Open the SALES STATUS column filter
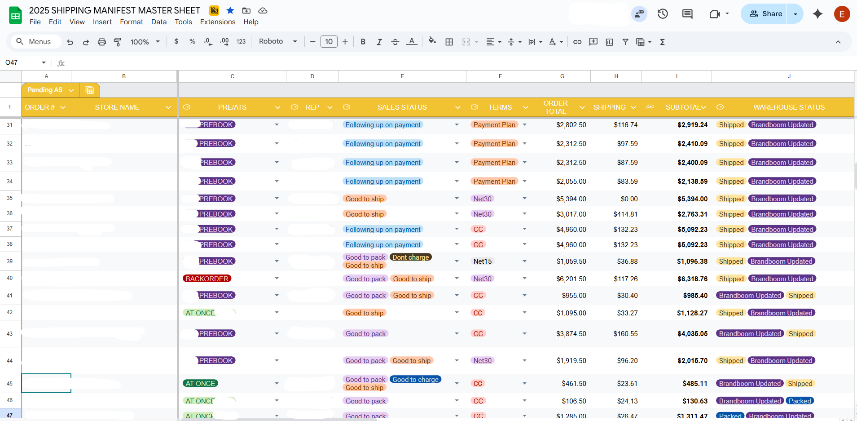 pyautogui.click(x=457, y=107)
